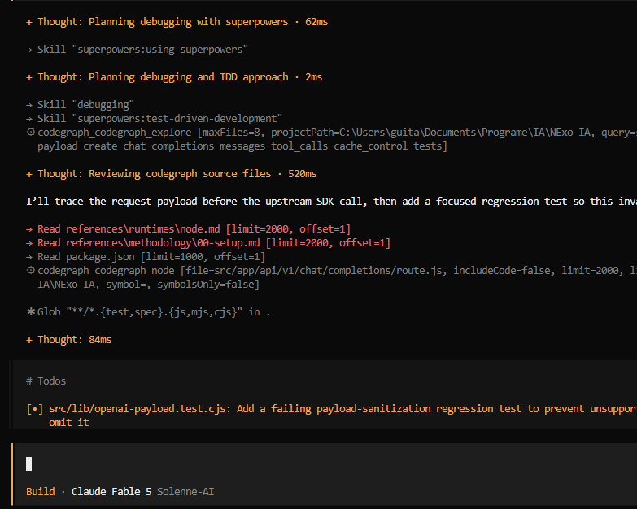Click the Skill "debugging" line
Image resolution: width=637 pixels, height=509 pixels.
pyautogui.click(x=80, y=104)
